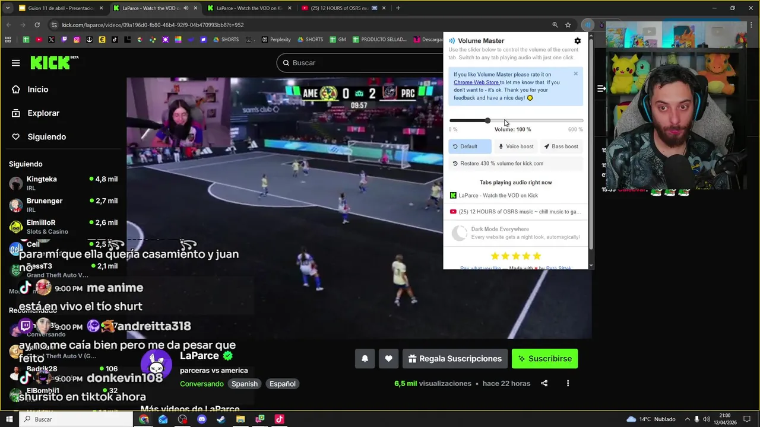This screenshot has width=760, height=427.
Task: Click Regala Suscripciones button
Action: pos(455,359)
